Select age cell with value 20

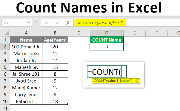pos(55,47)
